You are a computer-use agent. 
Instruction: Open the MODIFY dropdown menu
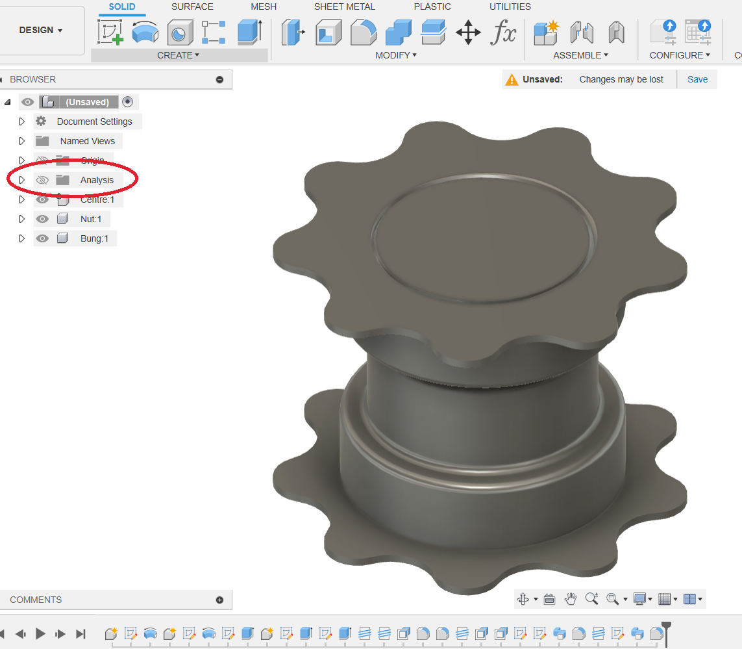coord(396,55)
